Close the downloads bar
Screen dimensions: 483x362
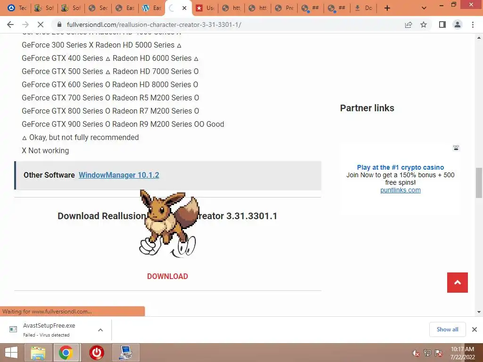pos(475,329)
